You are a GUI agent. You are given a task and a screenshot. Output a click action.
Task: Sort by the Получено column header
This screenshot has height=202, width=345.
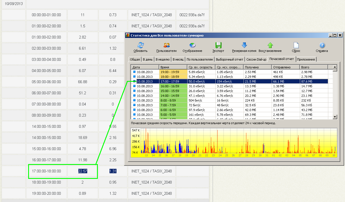tap(257, 67)
